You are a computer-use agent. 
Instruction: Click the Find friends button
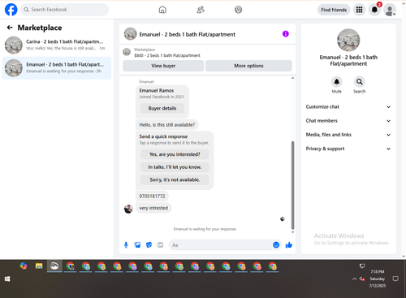point(334,10)
